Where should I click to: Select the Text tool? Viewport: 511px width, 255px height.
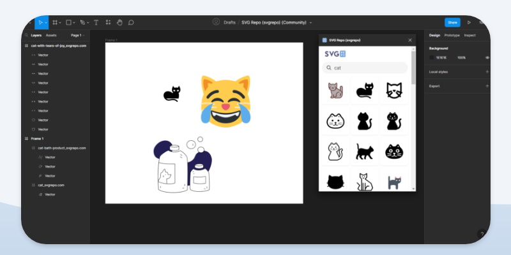click(96, 22)
